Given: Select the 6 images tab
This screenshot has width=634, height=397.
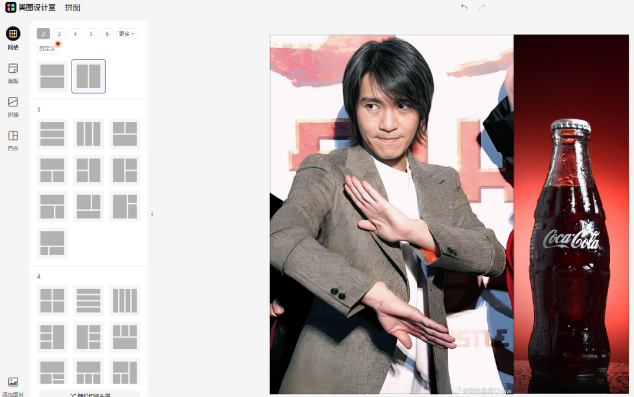Looking at the screenshot, I should (x=107, y=33).
